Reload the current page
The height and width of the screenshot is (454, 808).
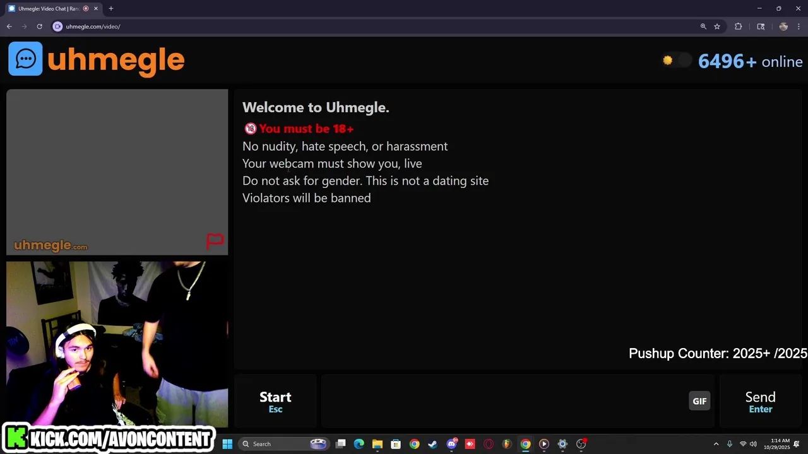(x=39, y=26)
